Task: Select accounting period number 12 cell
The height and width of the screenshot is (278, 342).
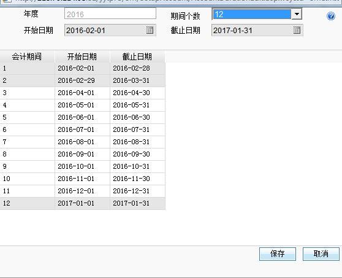Action: point(27,203)
